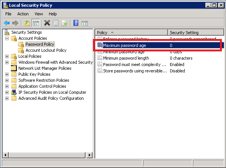Viewport: 226px width, 168px height.
Task: Minimize the Local Security Policy window
Action: pos(208,5)
